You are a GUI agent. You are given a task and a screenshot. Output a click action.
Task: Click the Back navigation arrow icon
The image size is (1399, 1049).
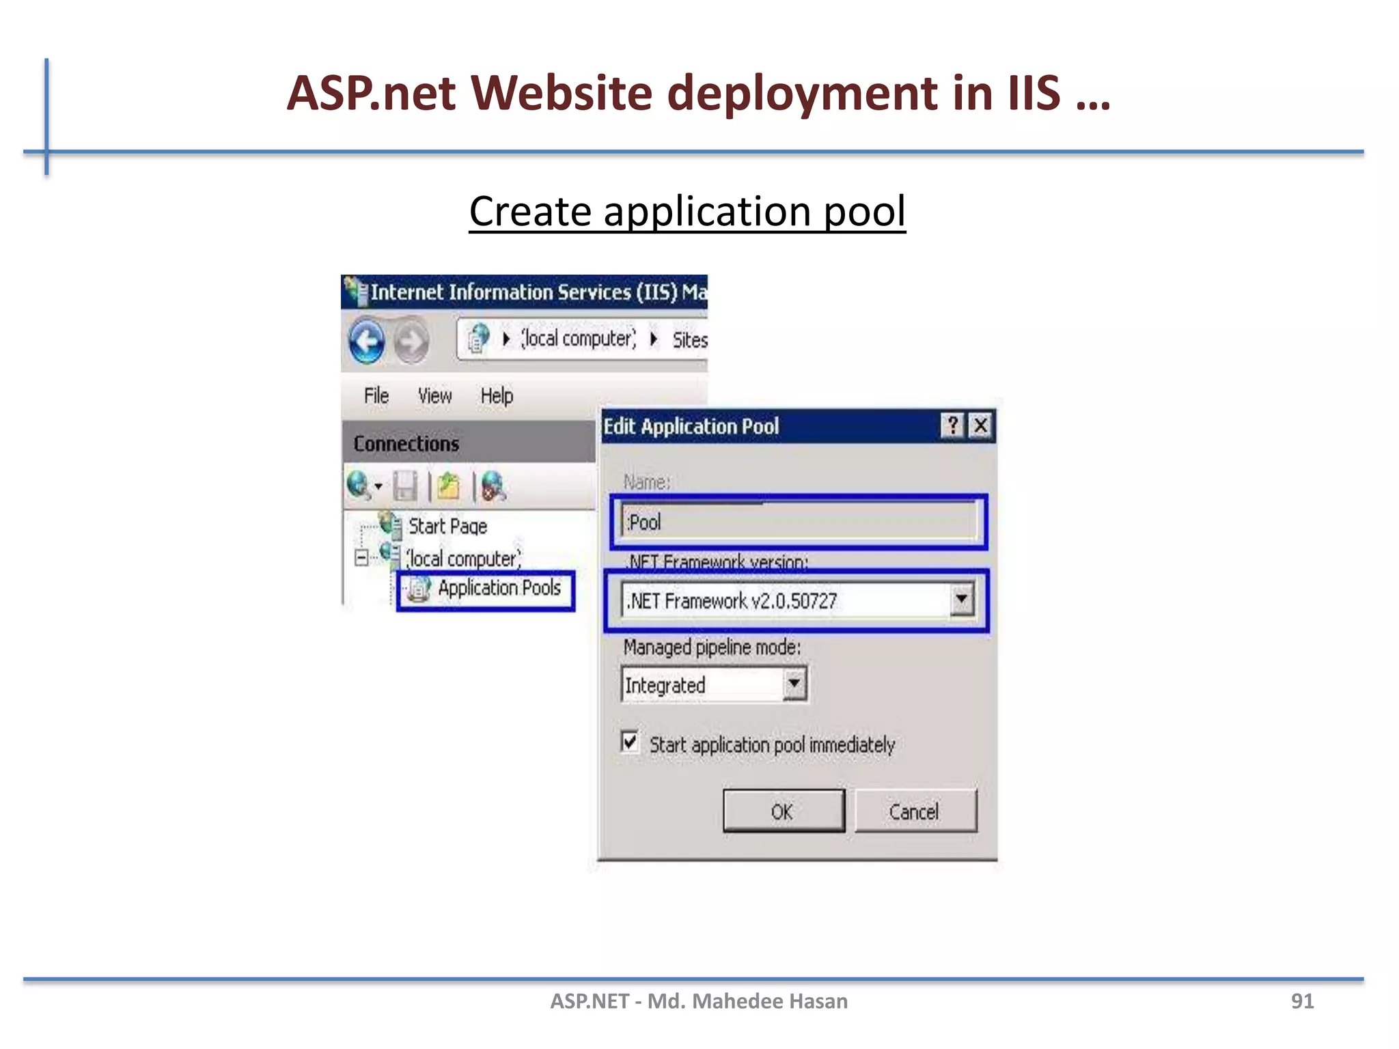tap(367, 341)
